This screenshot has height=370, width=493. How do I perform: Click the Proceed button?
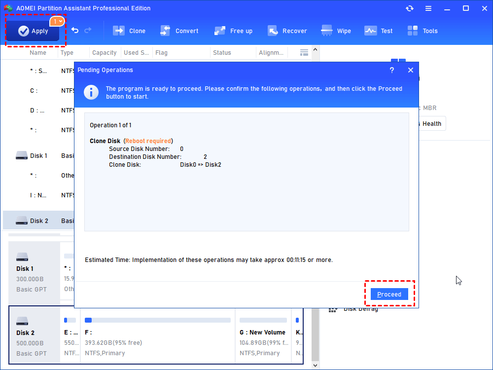pyautogui.click(x=389, y=295)
